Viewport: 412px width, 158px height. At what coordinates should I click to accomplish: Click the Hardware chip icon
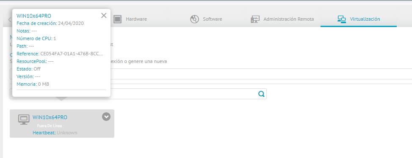click(x=117, y=19)
